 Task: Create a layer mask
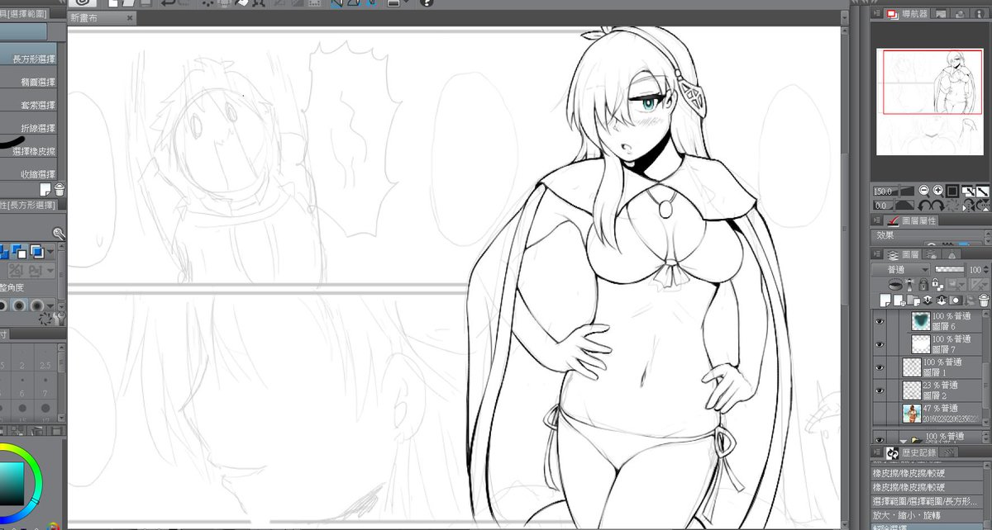tap(956, 299)
